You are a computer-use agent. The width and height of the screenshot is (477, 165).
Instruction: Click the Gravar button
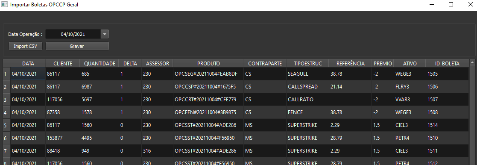pyautogui.click(x=77, y=46)
